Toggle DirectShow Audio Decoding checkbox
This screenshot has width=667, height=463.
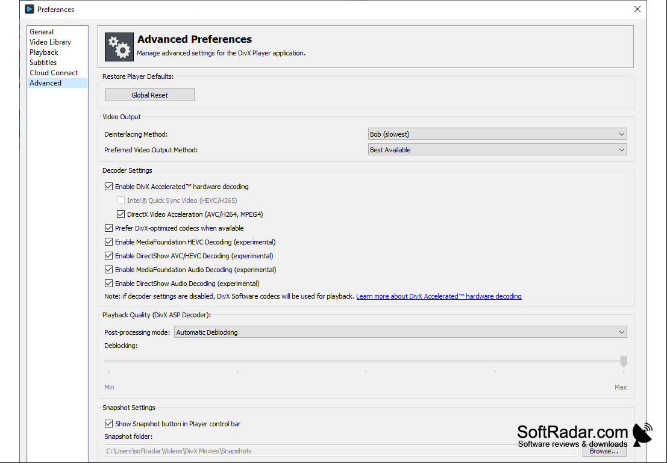(109, 284)
